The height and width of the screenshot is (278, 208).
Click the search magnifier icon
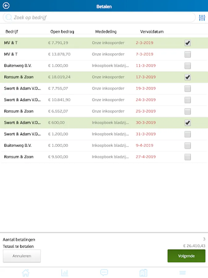point(9,18)
